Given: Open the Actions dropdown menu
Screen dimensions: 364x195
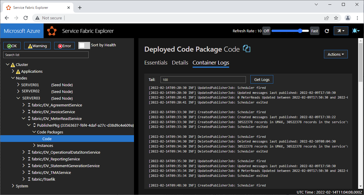Looking at the screenshot, I should 335,54.
